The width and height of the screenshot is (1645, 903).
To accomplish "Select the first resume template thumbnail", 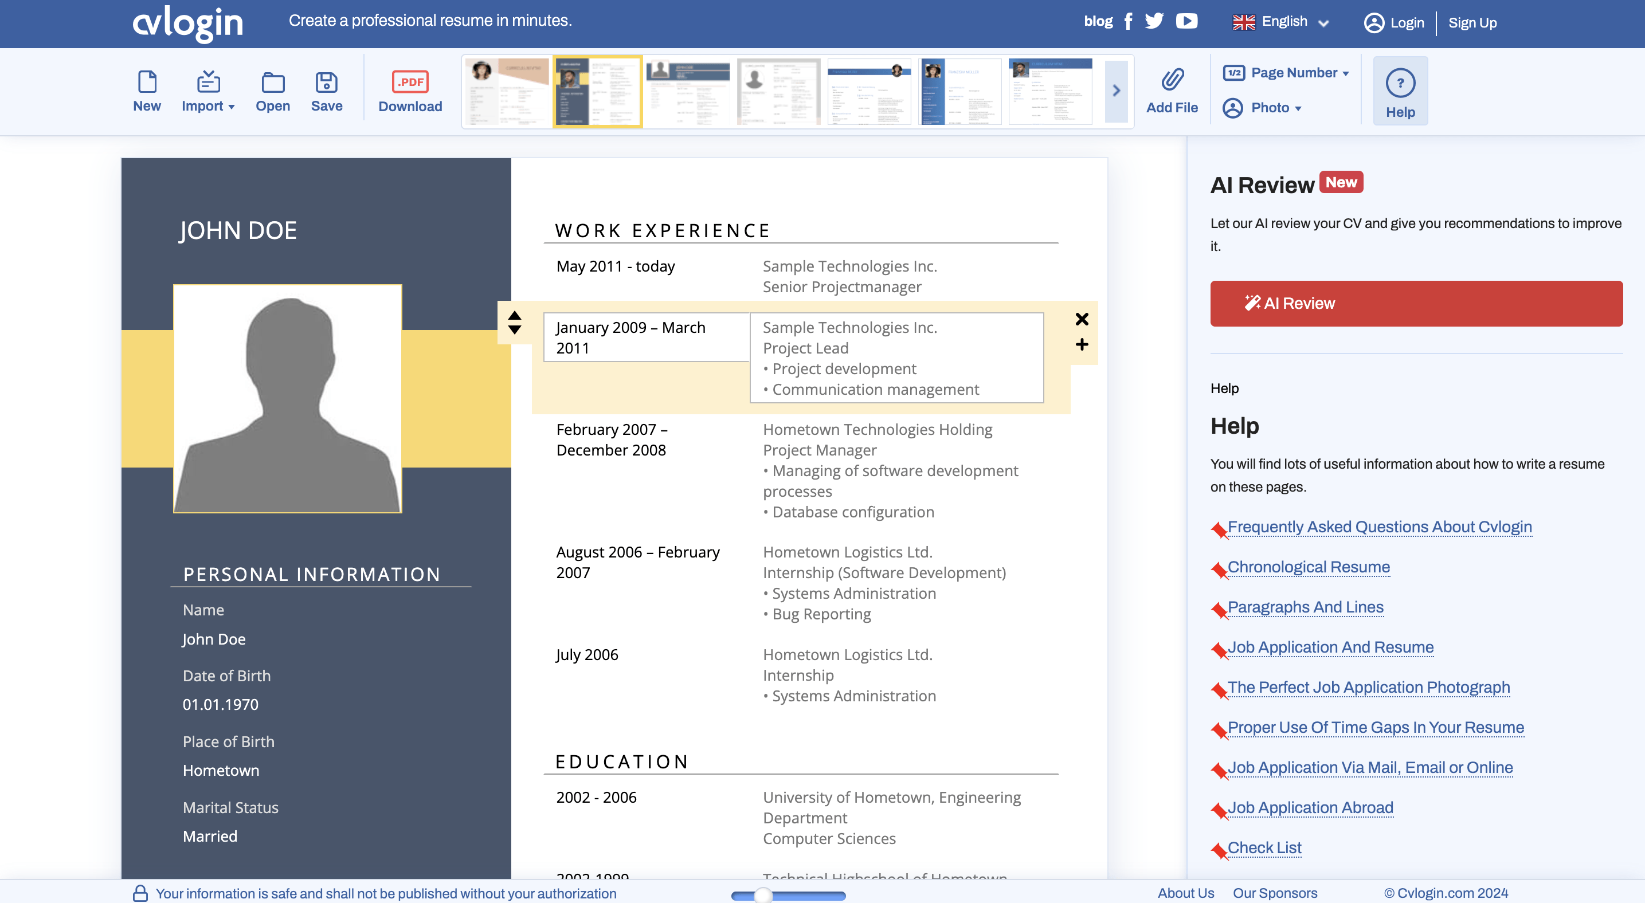I will click(507, 91).
